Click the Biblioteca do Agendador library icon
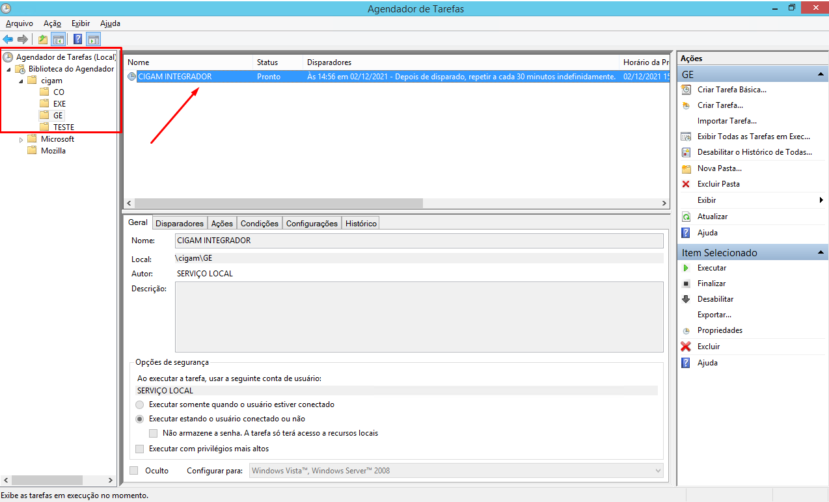 pos(21,69)
